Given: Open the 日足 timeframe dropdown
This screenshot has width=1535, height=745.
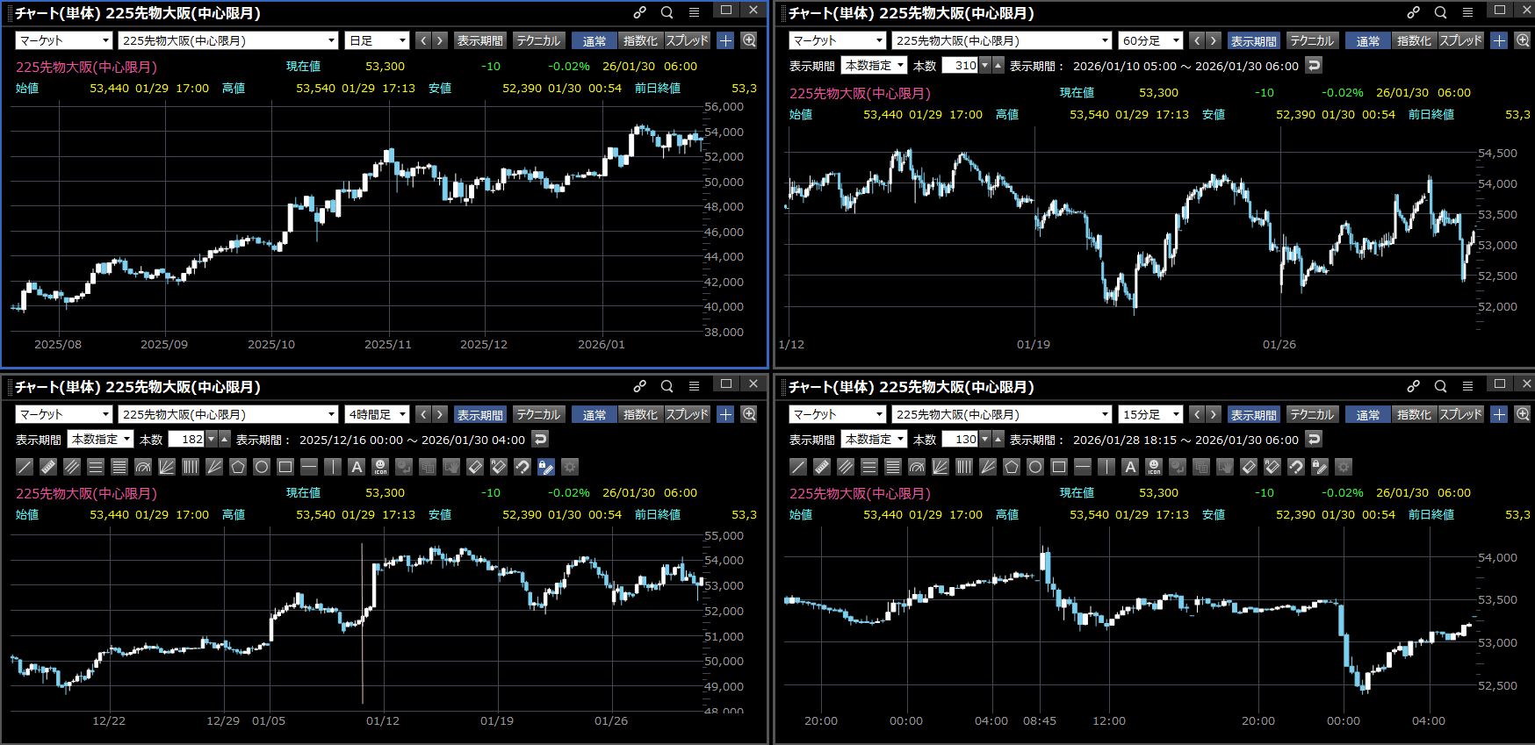Looking at the screenshot, I should 378,40.
